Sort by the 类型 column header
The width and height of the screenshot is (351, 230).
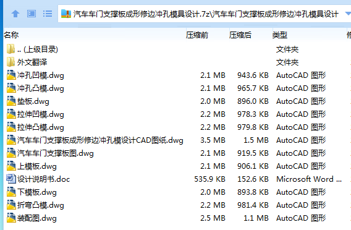point(280,35)
